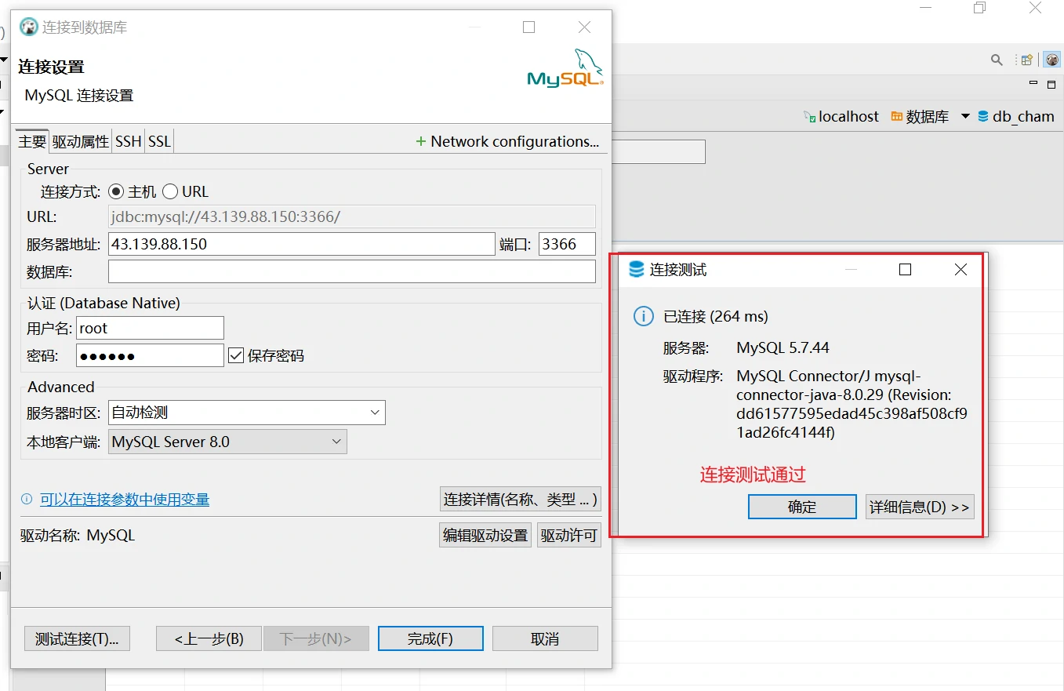Click the 密码 password field
This screenshot has width=1064, height=691.
tap(150, 355)
